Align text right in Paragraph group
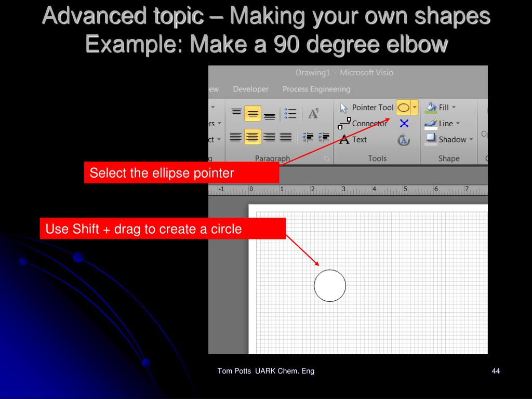 tap(270, 137)
